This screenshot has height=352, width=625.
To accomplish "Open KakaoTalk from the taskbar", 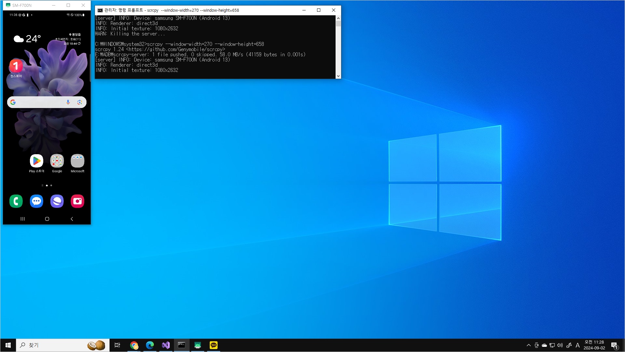I will [214, 345].
